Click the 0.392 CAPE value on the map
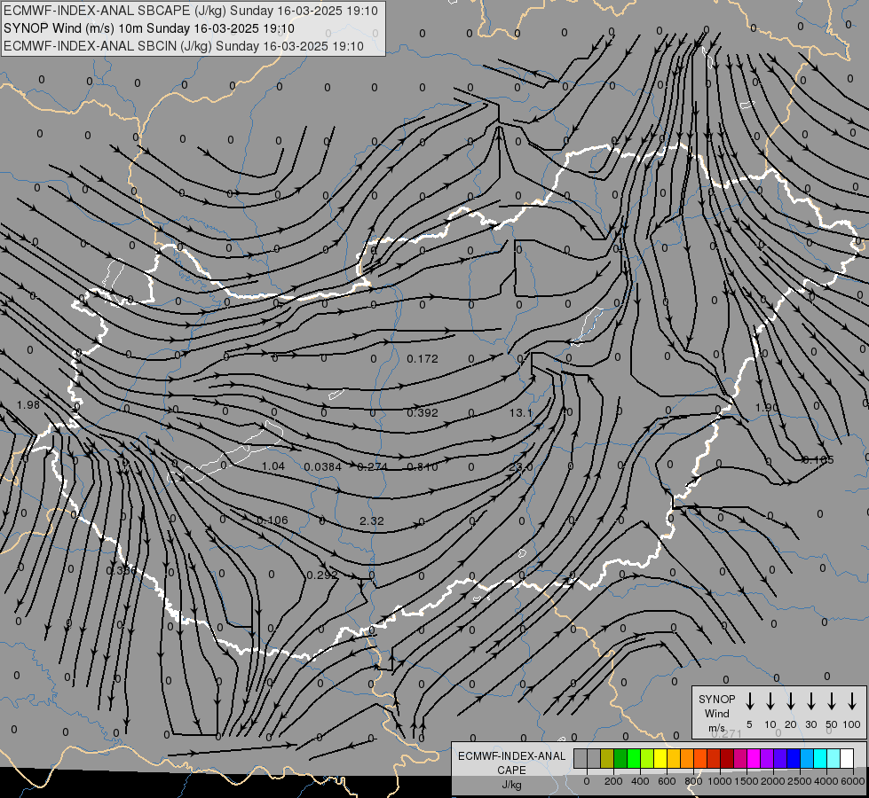Viewport: 869px width, 798px height. (423, 412)
